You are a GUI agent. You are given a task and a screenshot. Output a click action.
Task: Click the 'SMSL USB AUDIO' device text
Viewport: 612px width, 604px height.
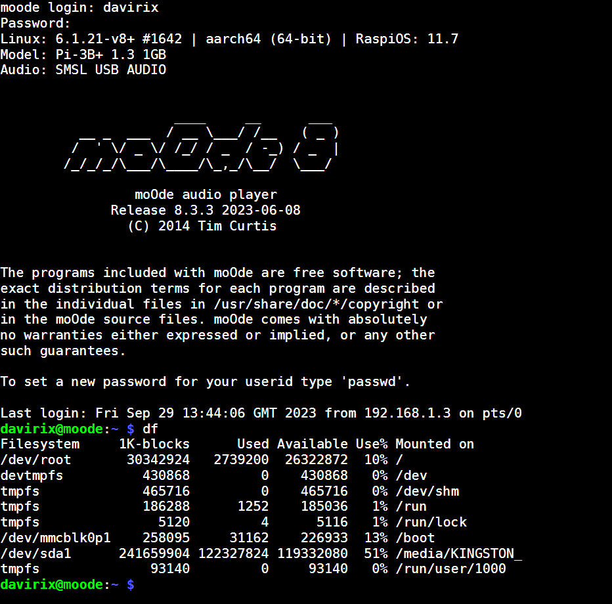click(x=111, y=70)
